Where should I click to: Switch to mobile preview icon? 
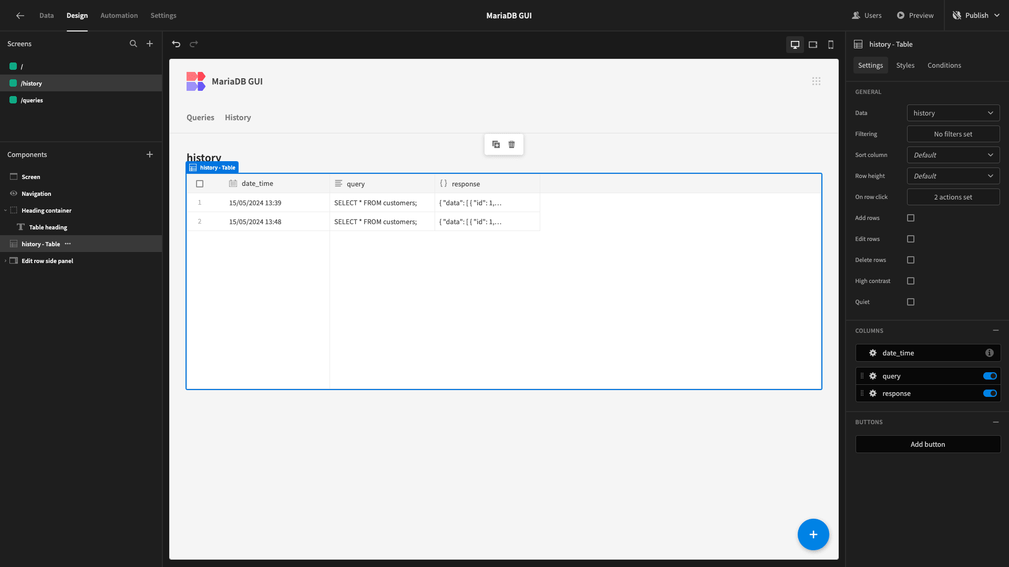tap(831, 45)
